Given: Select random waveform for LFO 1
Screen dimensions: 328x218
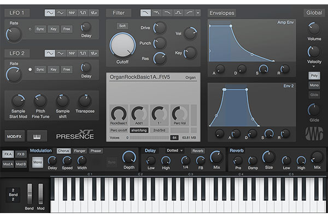Looking at the screenshot, I should click(x=93, y=13).
